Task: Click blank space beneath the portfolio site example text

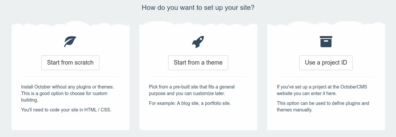Action: pyautogui.click(x=198, y=119)
